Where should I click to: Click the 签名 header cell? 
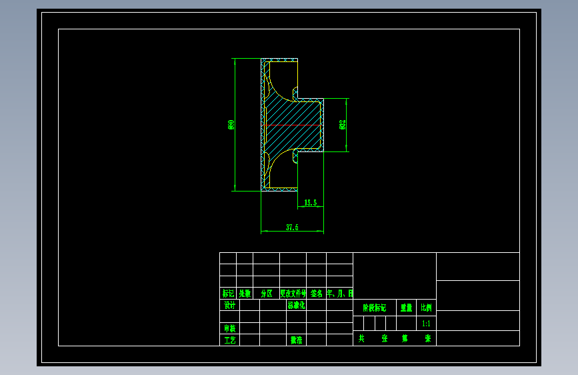[x=316, y=294]
